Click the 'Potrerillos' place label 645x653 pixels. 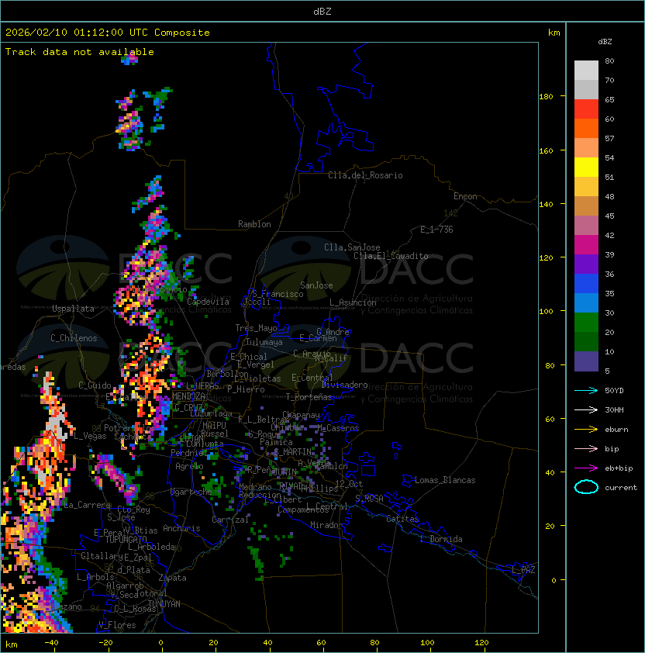pyautogui.click(x=129, y=428)
